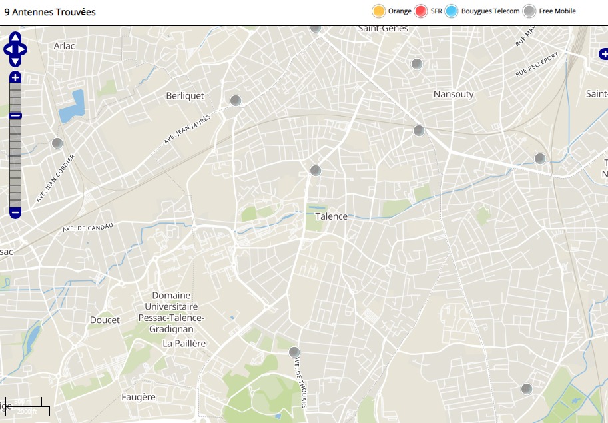Viewport: 608px width, 423px height.
Task: Click the map scale bar
Action: [x=25, y=406]
